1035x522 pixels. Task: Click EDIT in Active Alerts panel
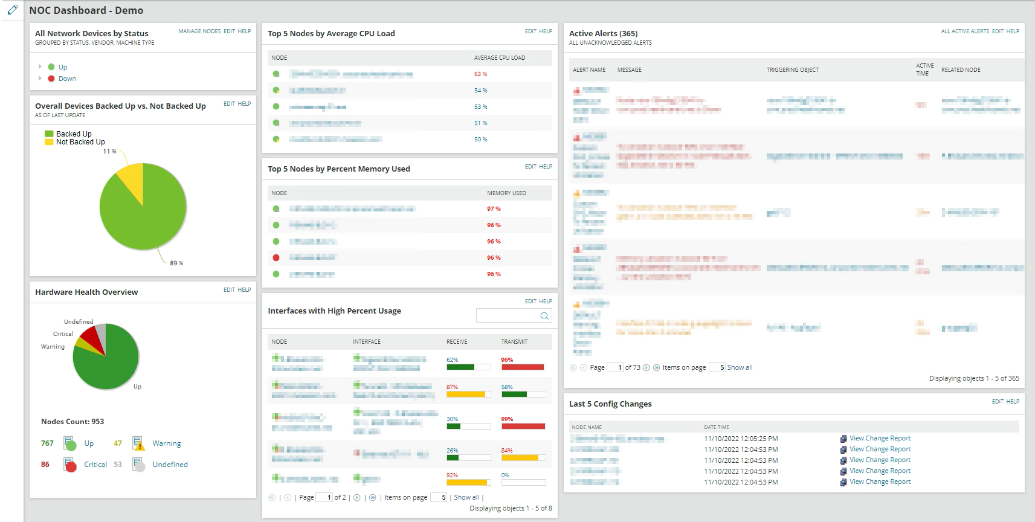pyautogui.click(x=998, y=31)
